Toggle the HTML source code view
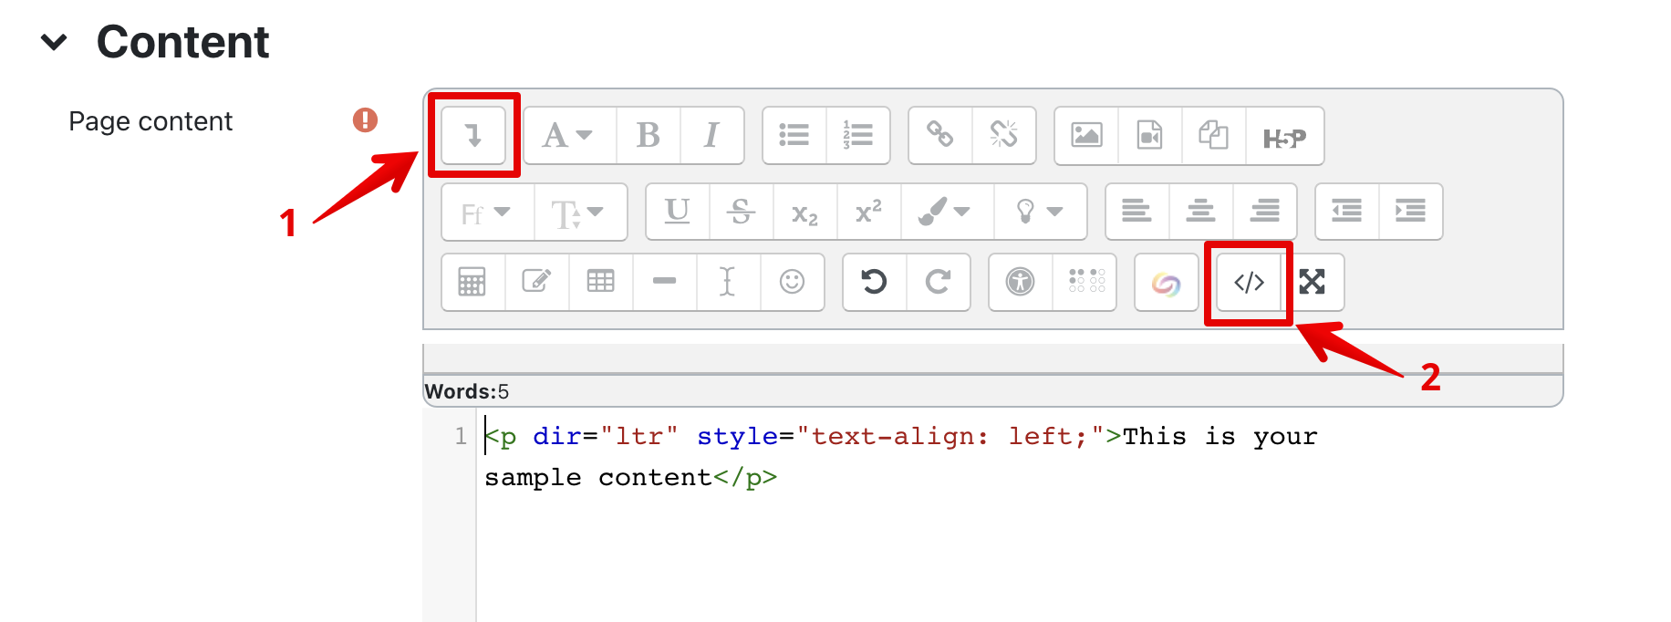Image resolution: width=1671 pixels, height=622 pixels. click(1248, 283)
